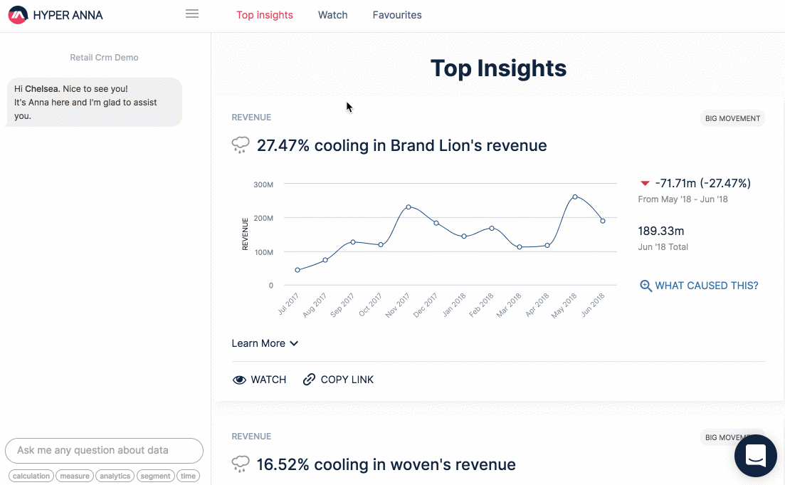Toggle the hamburger menu sidebar icon

(x=191, y=14)
